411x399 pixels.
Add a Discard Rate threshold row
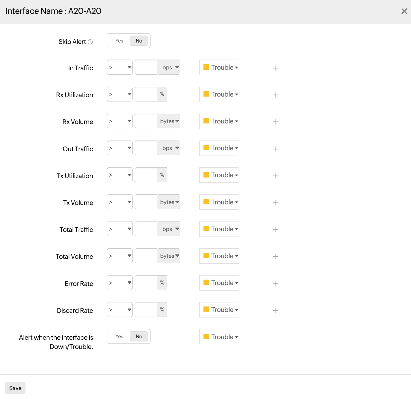(276, 311)
